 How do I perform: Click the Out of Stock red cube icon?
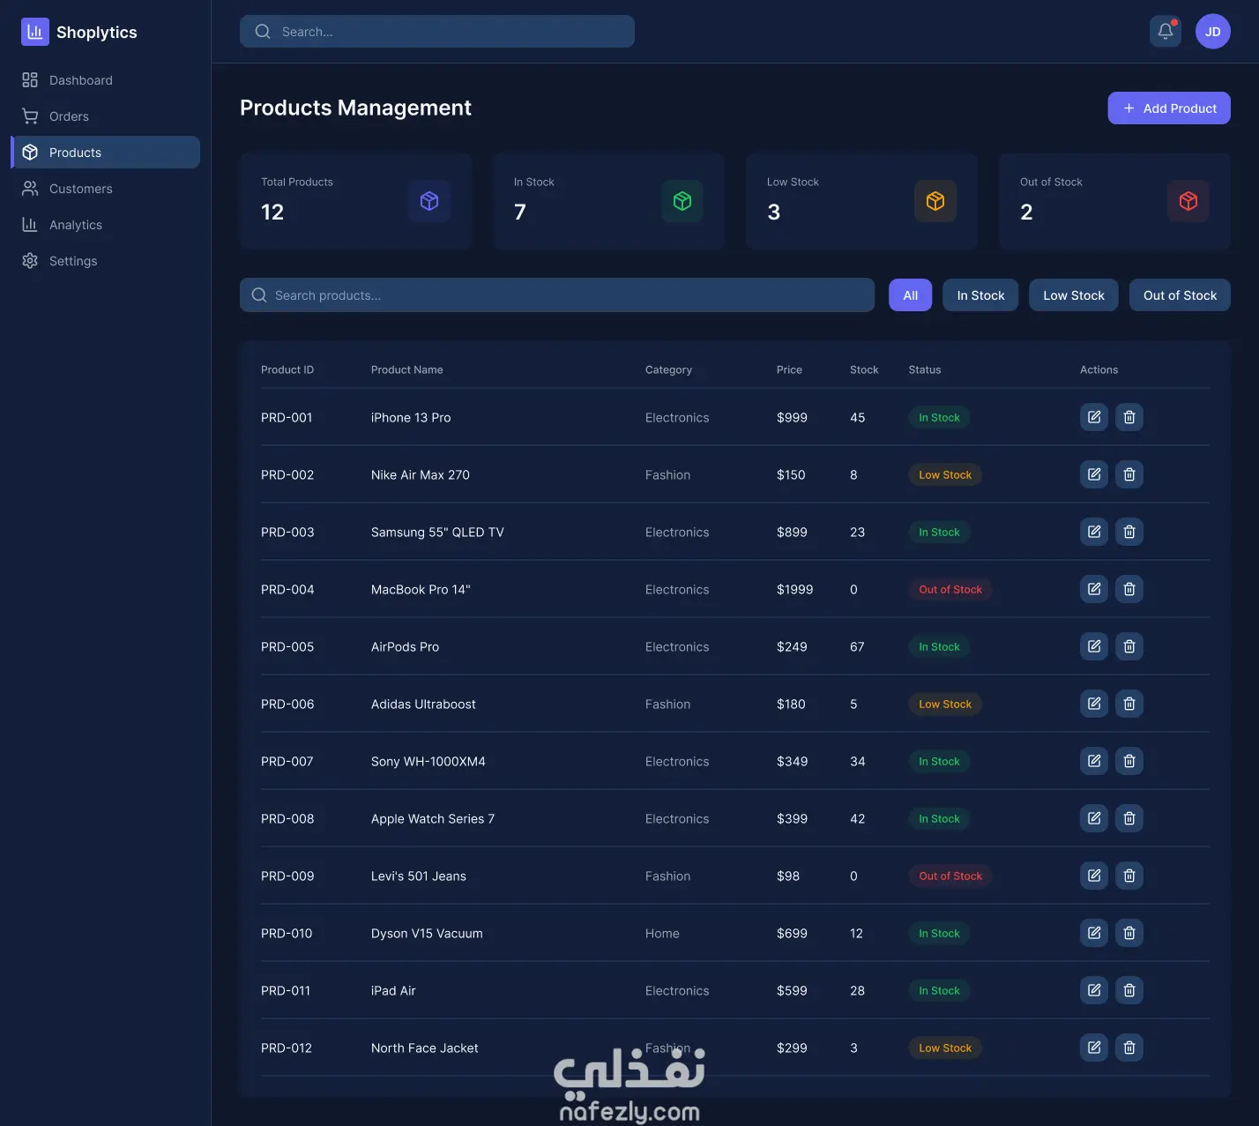click(1188, 201)
